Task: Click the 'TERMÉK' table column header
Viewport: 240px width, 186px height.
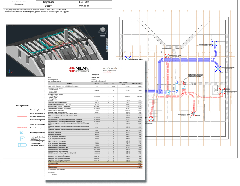Action: [x=69, y=84]
